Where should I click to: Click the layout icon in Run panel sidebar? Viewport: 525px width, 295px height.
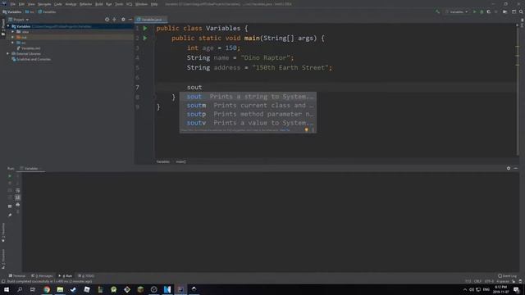coord(10,206)
